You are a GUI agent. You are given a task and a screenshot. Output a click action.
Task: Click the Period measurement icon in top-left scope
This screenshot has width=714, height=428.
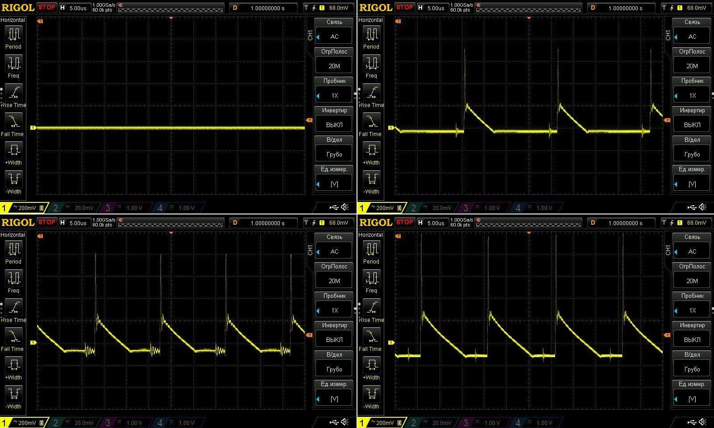point(13,34)
